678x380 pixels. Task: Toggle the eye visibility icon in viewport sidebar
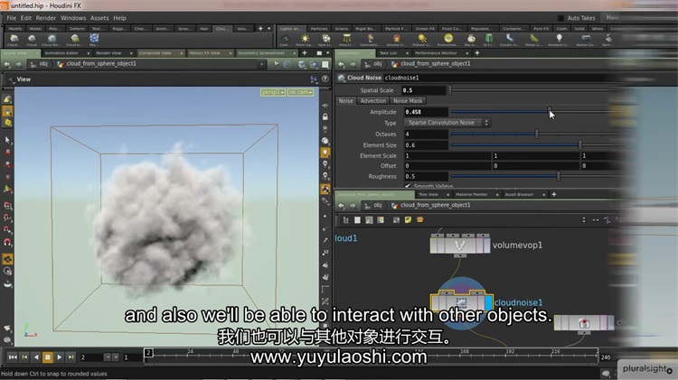pos(325,106)
